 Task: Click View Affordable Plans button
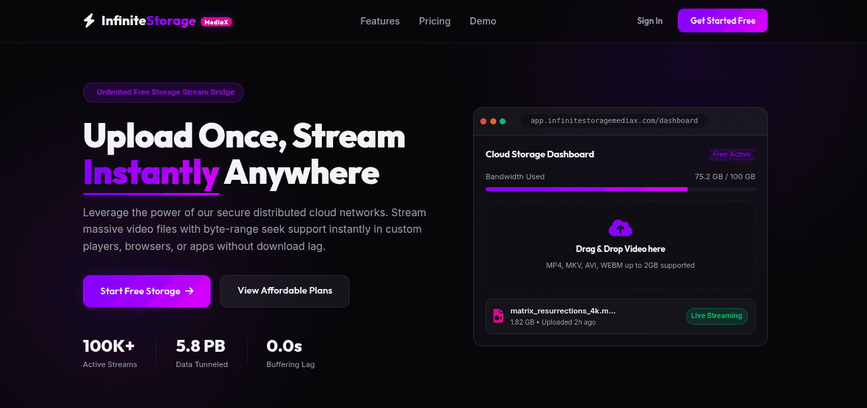[285, 291]
